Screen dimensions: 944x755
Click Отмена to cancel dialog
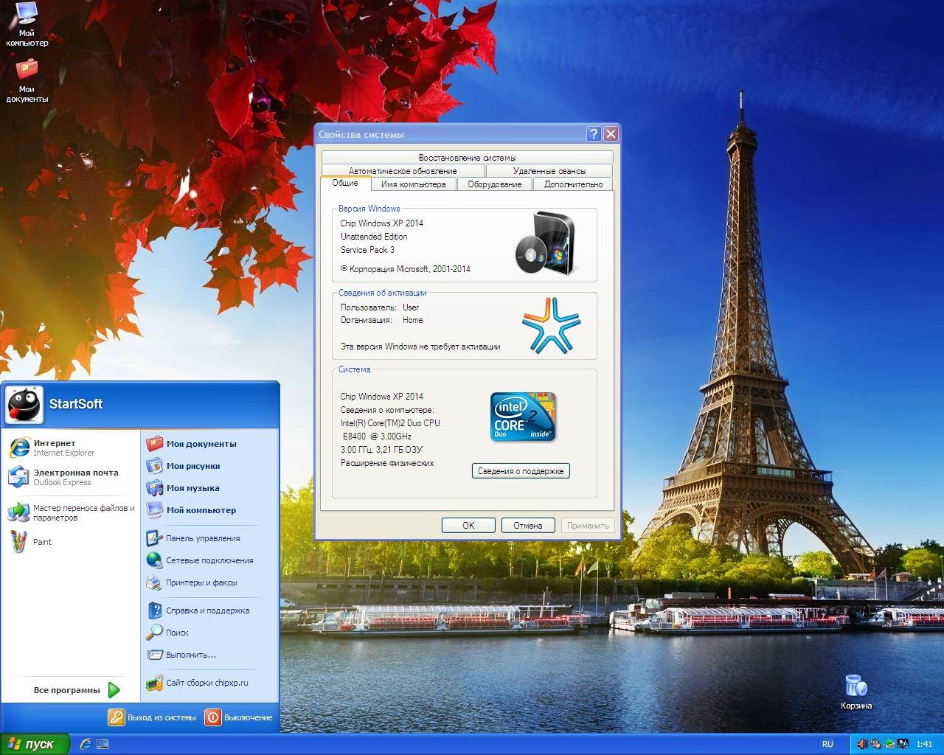(x=528, y=525)
